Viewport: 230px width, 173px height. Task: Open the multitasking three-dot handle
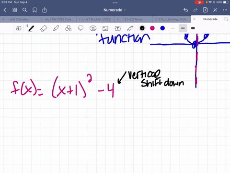(115, 2)
